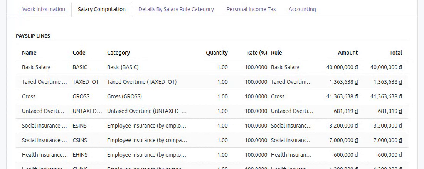Sort by the Rate (%) column header
This screenshot has height=169, width=424.
pos(257,53)
